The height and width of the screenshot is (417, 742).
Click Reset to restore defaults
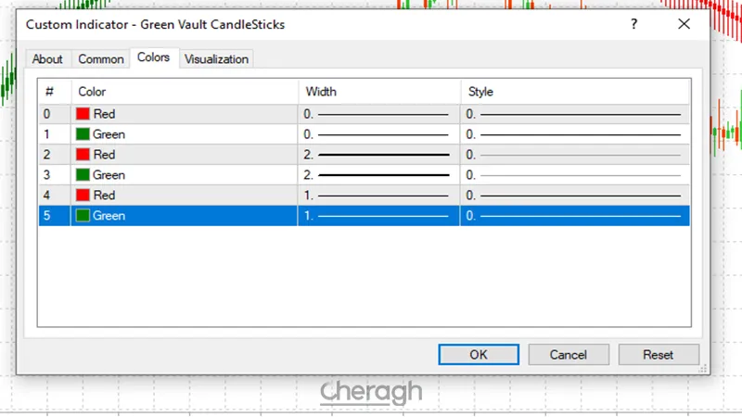(659, 354)
